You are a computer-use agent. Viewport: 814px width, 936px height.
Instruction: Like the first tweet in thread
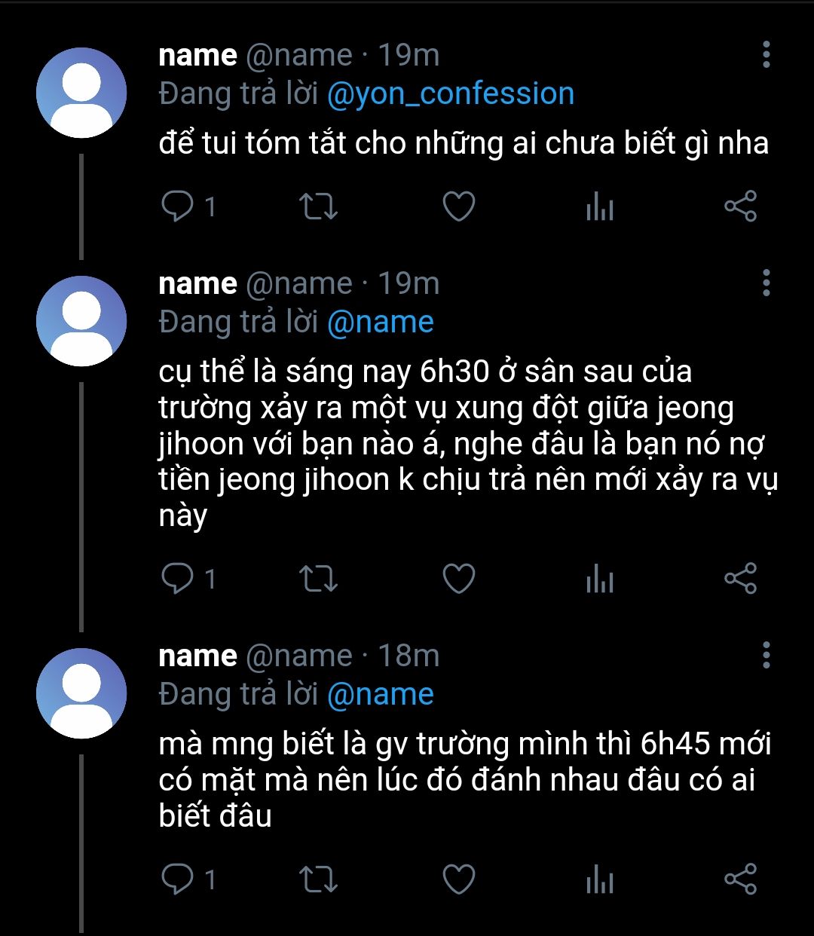(458, 206)
